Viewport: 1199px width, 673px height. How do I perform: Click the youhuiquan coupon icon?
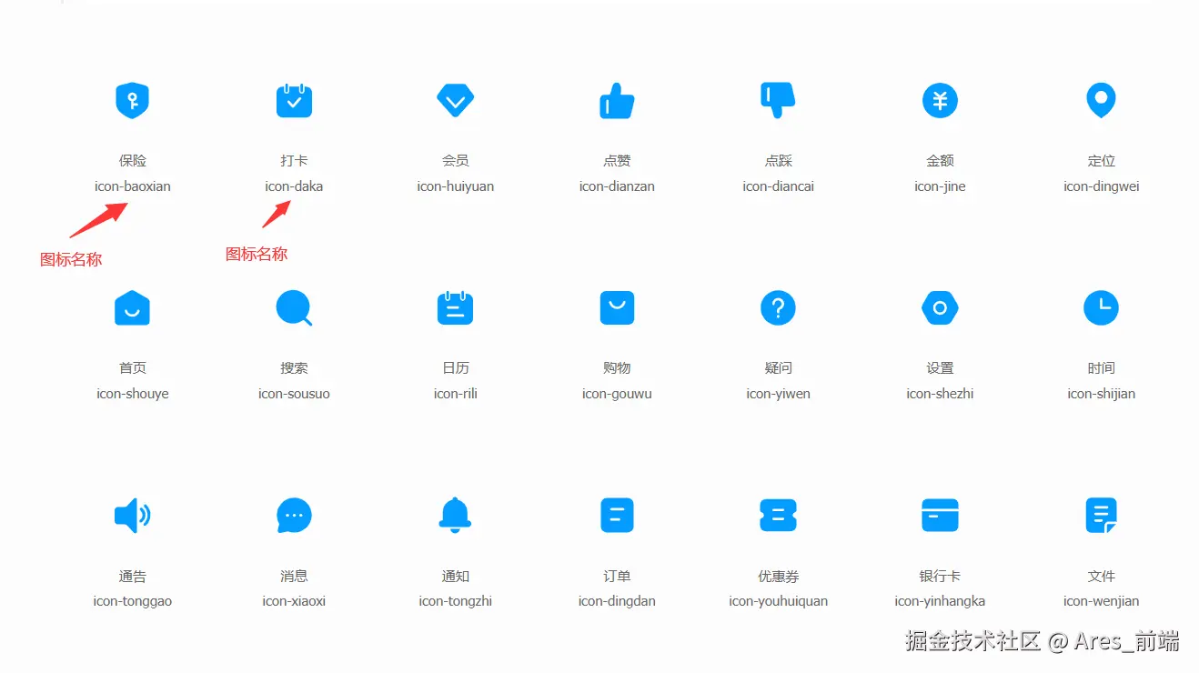click(x=778, y=516)
